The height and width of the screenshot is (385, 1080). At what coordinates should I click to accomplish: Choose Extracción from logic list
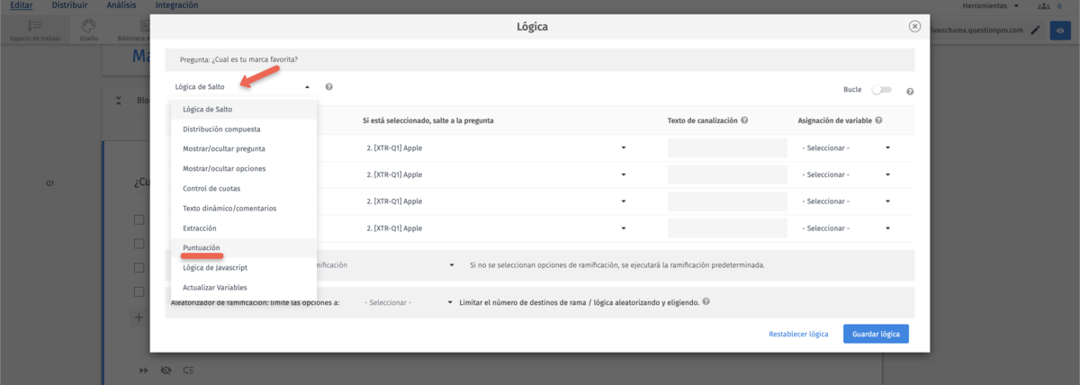coord(244,228)
